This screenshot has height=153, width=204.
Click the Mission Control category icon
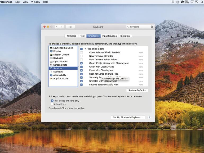tap(51, 55)
